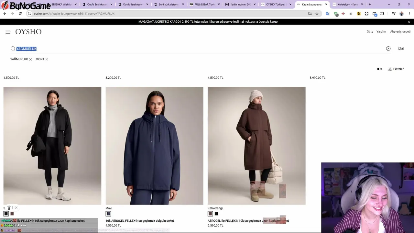This screenshot has width=414, height=233.
Task: Open the black long coat product image
Action: click(x=52, y=146)
